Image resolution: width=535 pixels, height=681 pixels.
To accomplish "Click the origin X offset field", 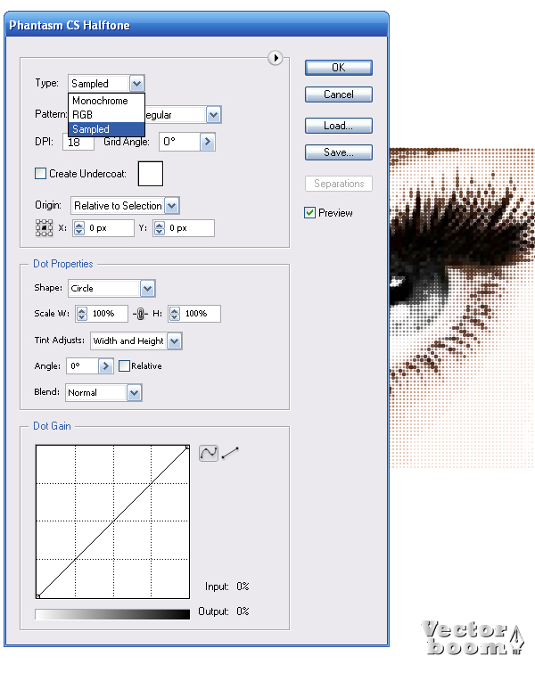I will 110,228.
